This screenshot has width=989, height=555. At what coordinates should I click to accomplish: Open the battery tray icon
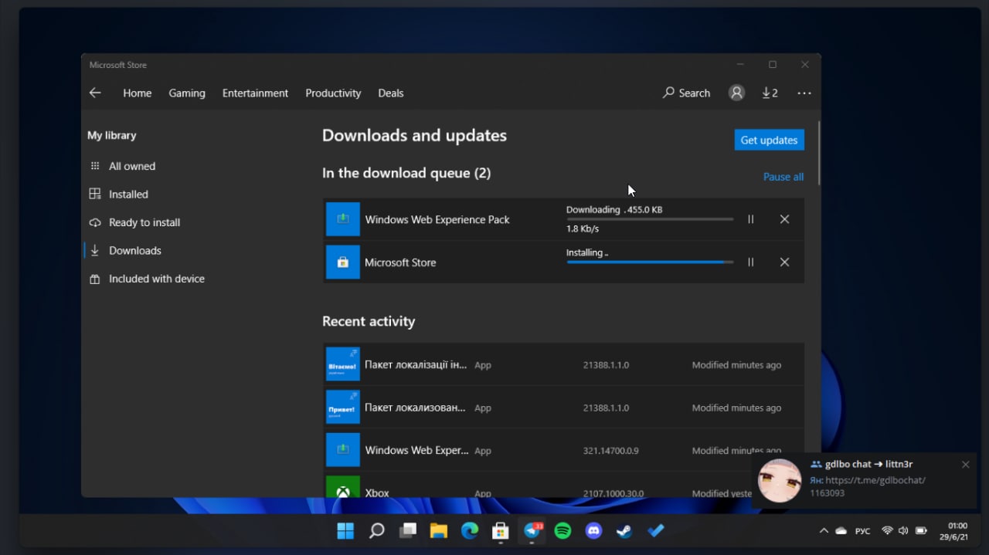[x=921, y=531]
